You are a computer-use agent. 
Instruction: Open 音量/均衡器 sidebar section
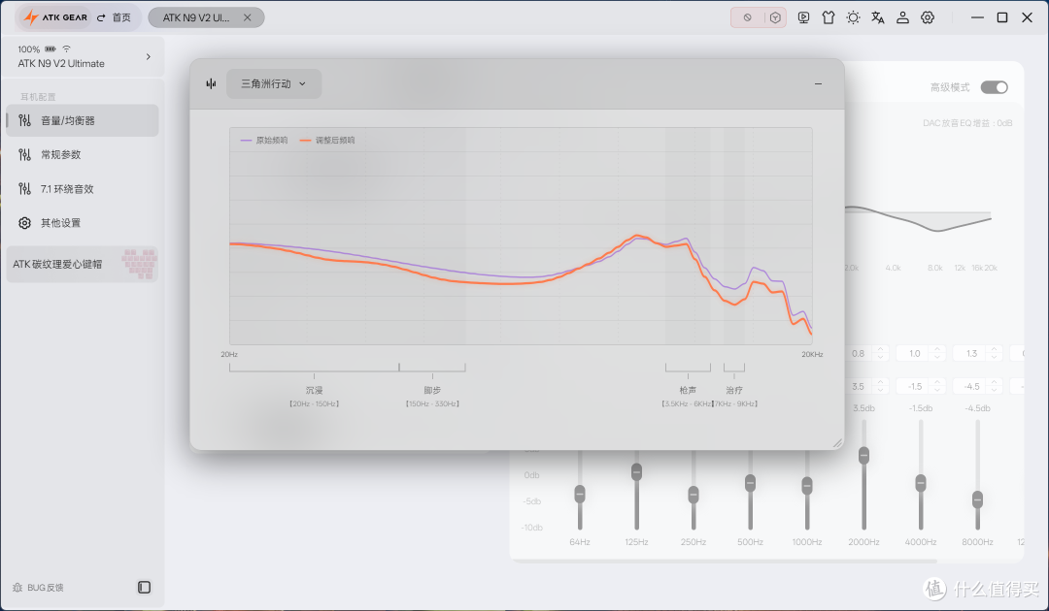coord(83,120)
